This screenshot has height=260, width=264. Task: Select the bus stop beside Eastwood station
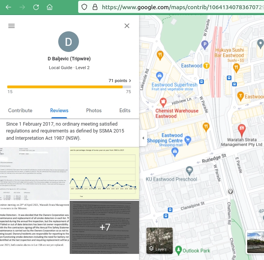(x=202, y=82)
